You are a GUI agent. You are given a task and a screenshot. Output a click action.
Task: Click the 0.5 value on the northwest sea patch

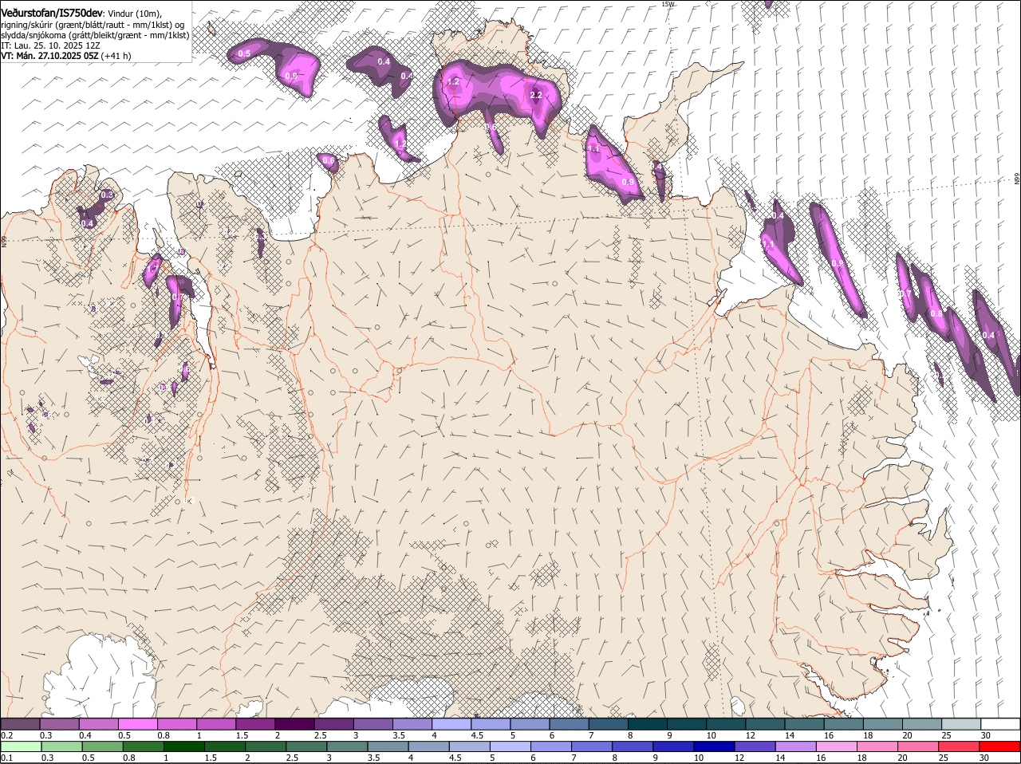(244, 53)
